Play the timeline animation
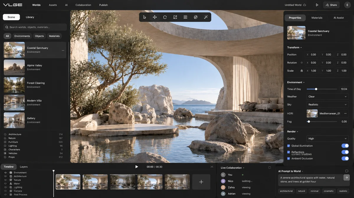The image size is (354, 198). [137, 167]
